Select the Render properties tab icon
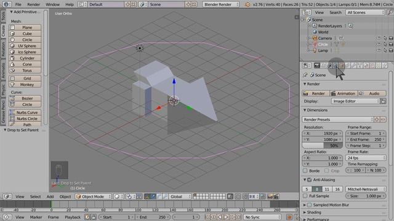 [x=317, y=66]
